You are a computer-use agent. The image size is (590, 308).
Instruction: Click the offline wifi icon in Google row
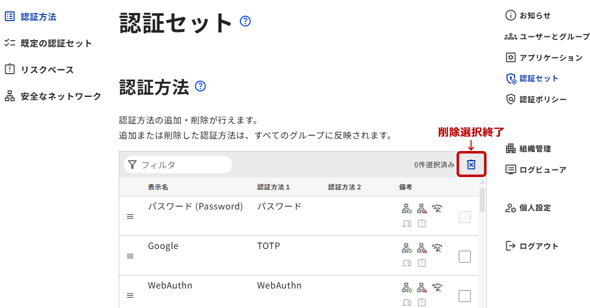(x=437, y=248)
